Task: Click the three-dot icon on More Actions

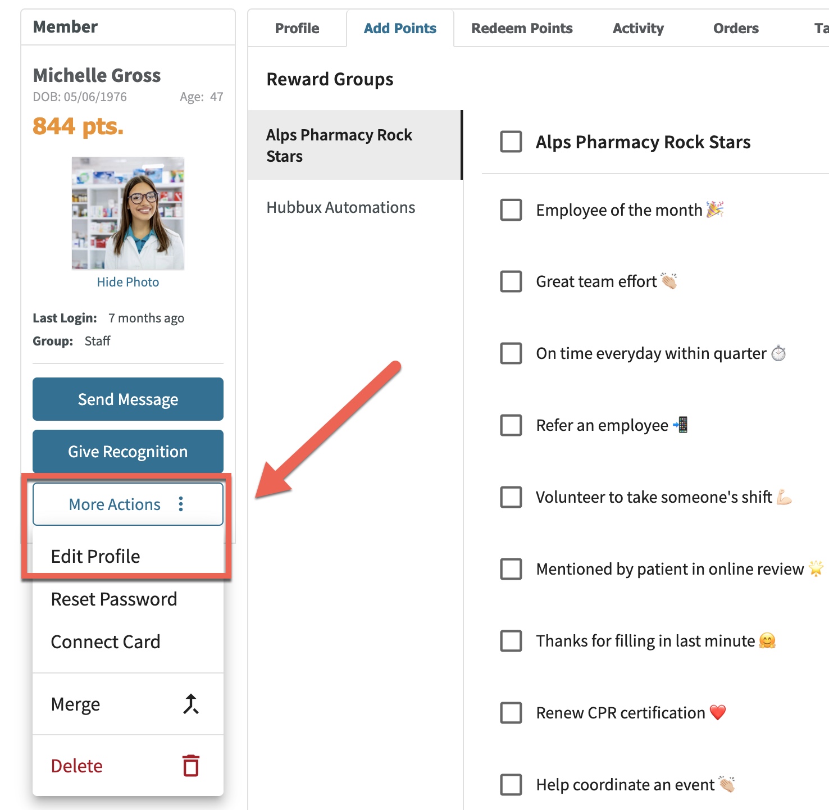Action: (x=181, y=504)
